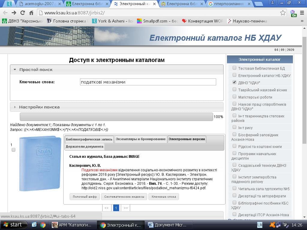Open the ДВНЗ "Херсонськи bookmark
The height and width of the screenshot is (230, 307).
point(22,21)
